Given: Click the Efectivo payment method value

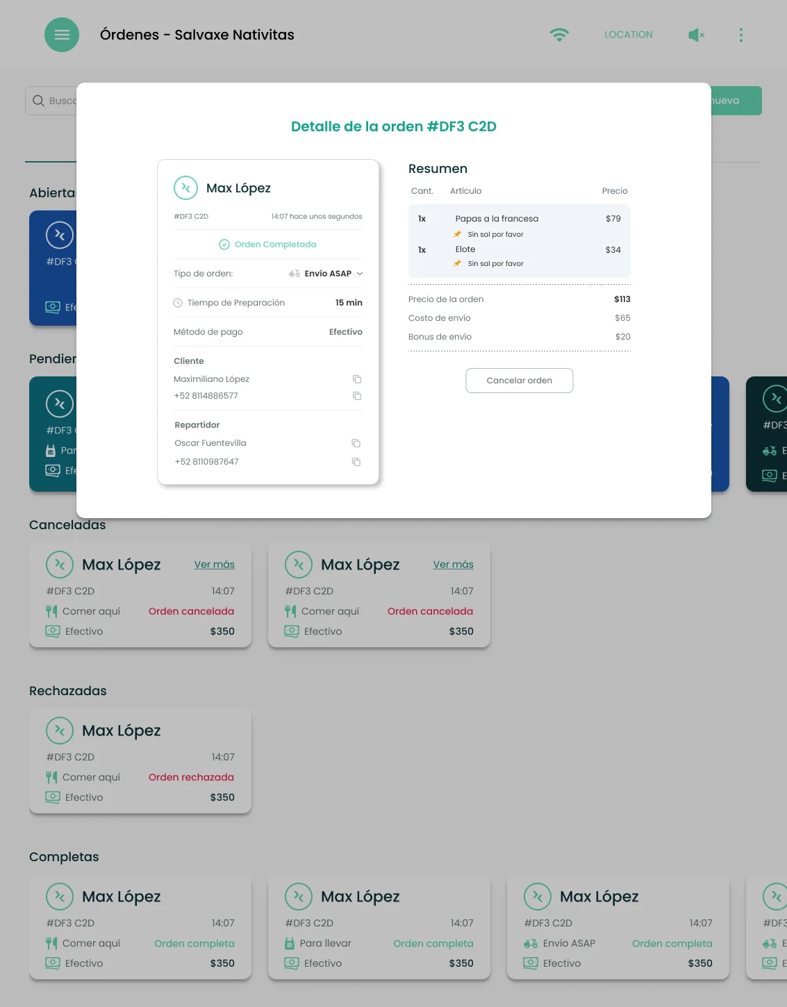Looking at the screenshot, I should tap(346, 332).
